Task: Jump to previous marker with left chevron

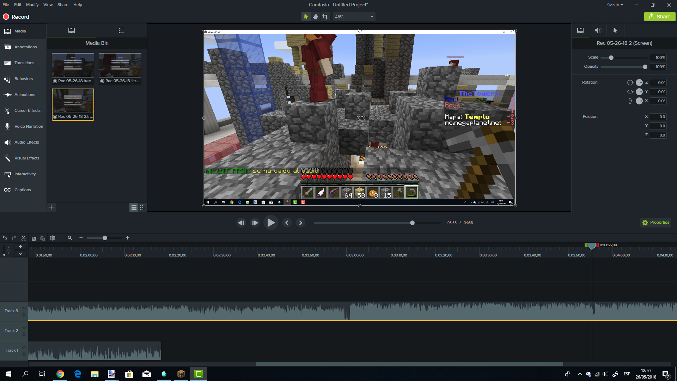Action: pos(287,223)
